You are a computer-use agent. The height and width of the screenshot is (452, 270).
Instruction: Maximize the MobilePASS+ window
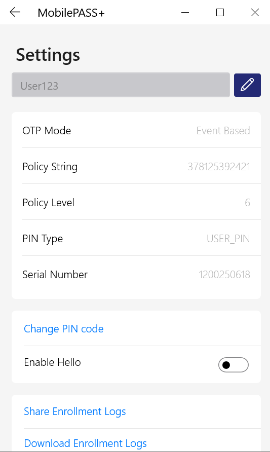[x=220, y=12]
